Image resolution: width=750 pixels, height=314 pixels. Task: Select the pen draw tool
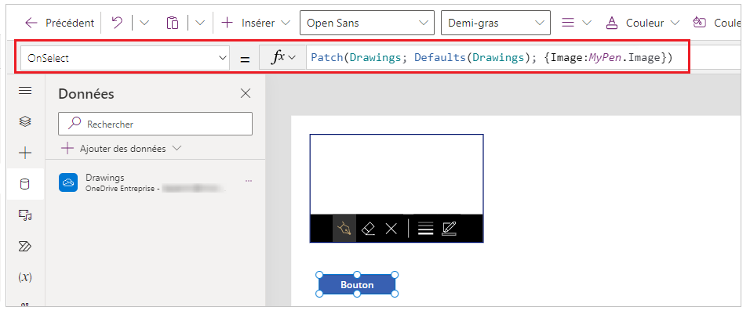tap(344, 229)
